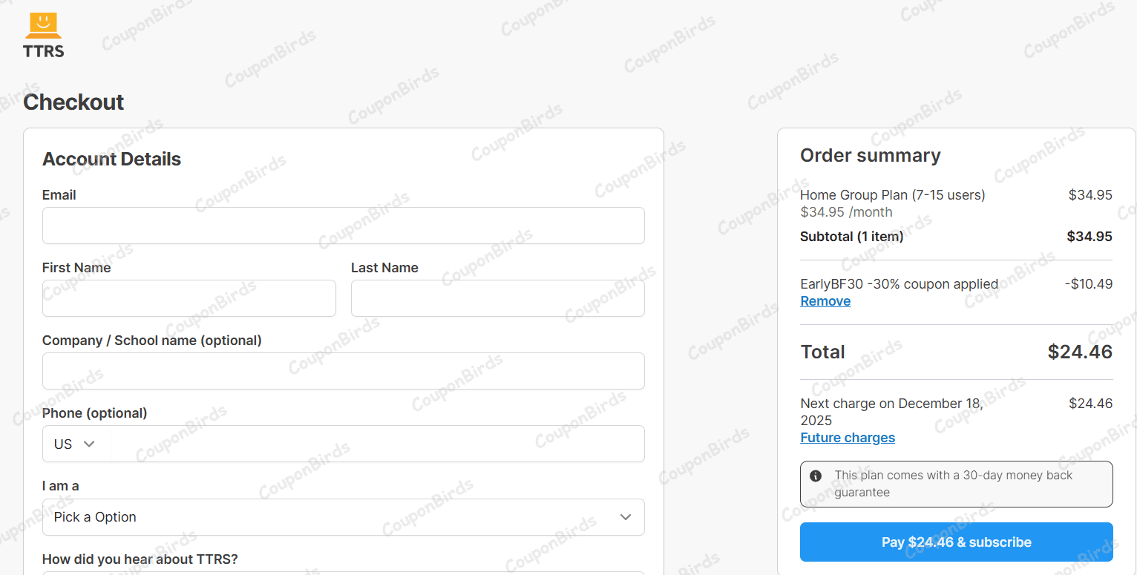Click the 30-day money back guarantee notice

click(957, 484)
